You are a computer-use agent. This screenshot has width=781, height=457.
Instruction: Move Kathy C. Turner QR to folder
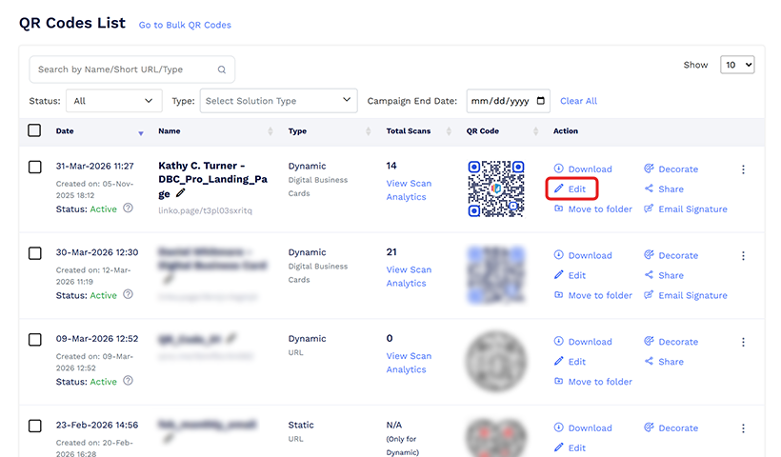coord(593,209)
